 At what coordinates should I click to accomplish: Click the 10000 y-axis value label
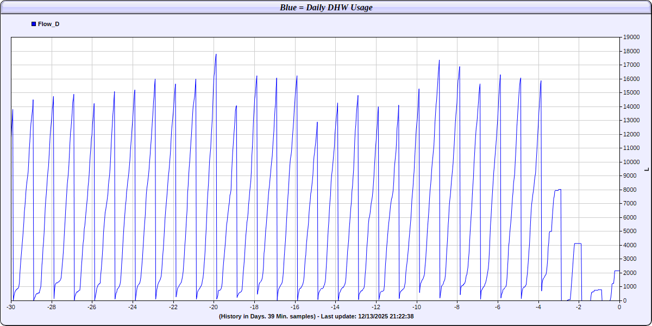click(x=631, y=162)
